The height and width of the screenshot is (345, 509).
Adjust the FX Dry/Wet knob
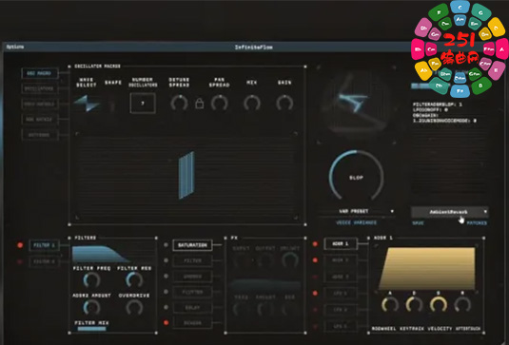coord(290,260)
